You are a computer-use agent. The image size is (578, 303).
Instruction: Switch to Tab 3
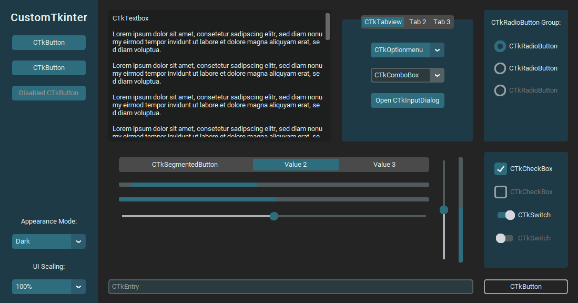coord(441,22)
